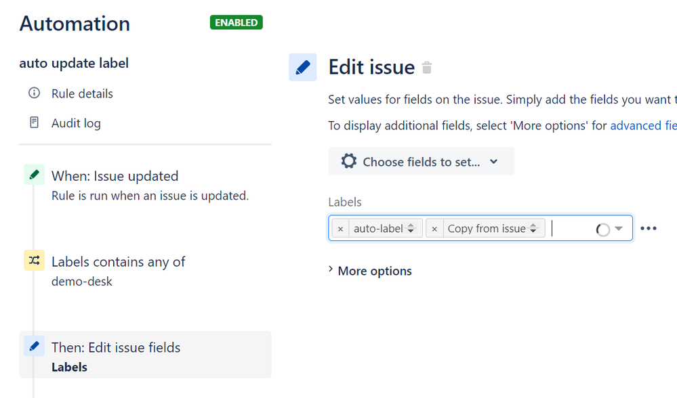
Task: Click the green pencil trigger icon
Action: click(x=34, y=175)
